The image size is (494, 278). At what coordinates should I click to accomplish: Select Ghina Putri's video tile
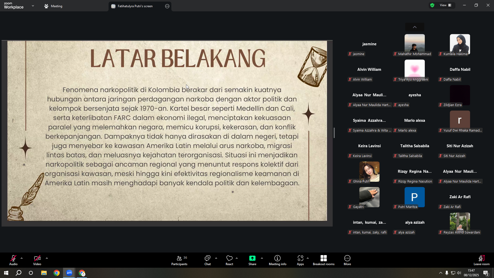point(369,171)
